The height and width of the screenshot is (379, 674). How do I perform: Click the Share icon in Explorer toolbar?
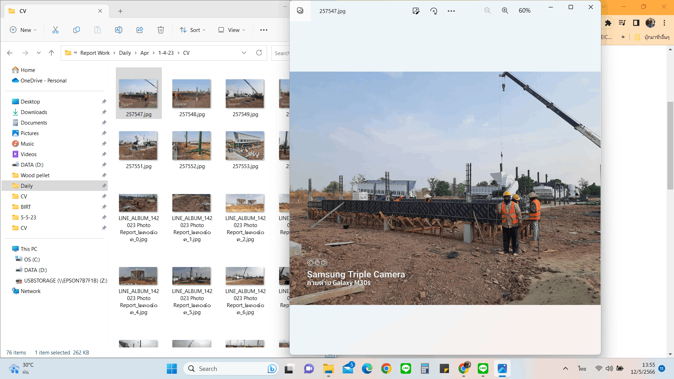(x=140, y=30)
